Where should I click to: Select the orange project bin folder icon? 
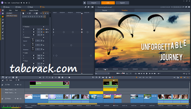[3, 17]
